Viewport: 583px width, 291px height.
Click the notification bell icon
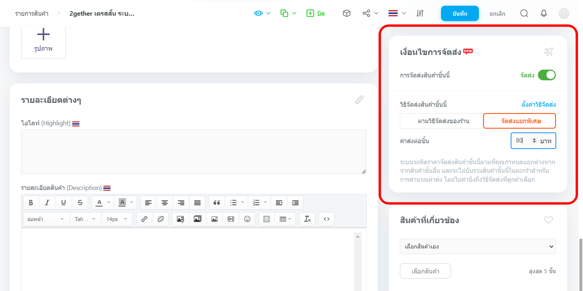pos(544,14)
